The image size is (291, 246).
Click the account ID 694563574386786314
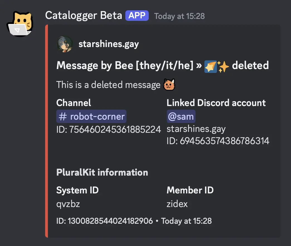218,141
